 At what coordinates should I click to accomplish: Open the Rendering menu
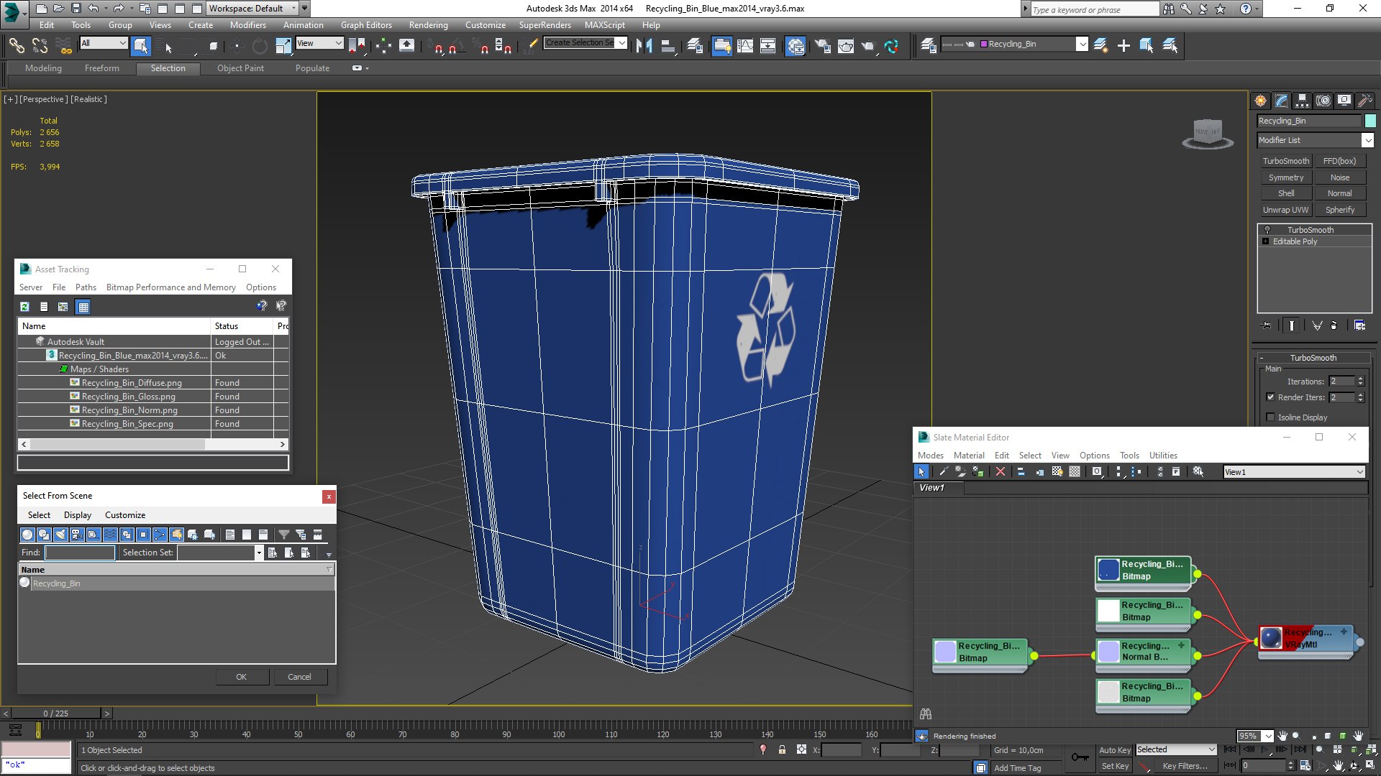pos(428,24)
